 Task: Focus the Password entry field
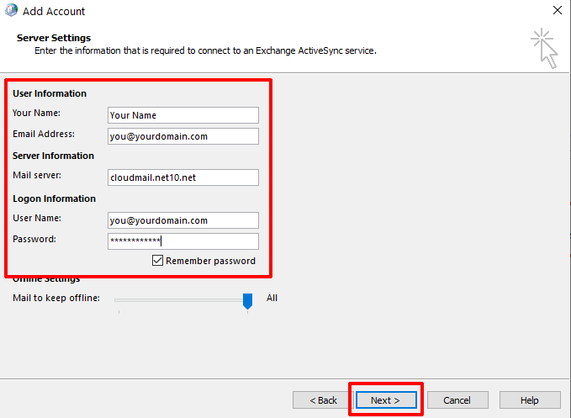182,241
